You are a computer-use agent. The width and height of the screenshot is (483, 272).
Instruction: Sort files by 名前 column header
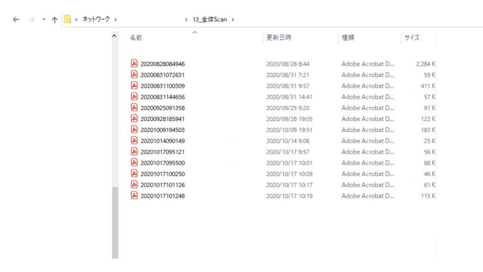[x=136, y=38]
